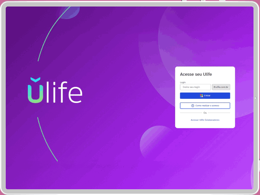This screenshot has height=195, width=260.
Task: Click the Acesse seu Ulife heading
Action: 196,74
